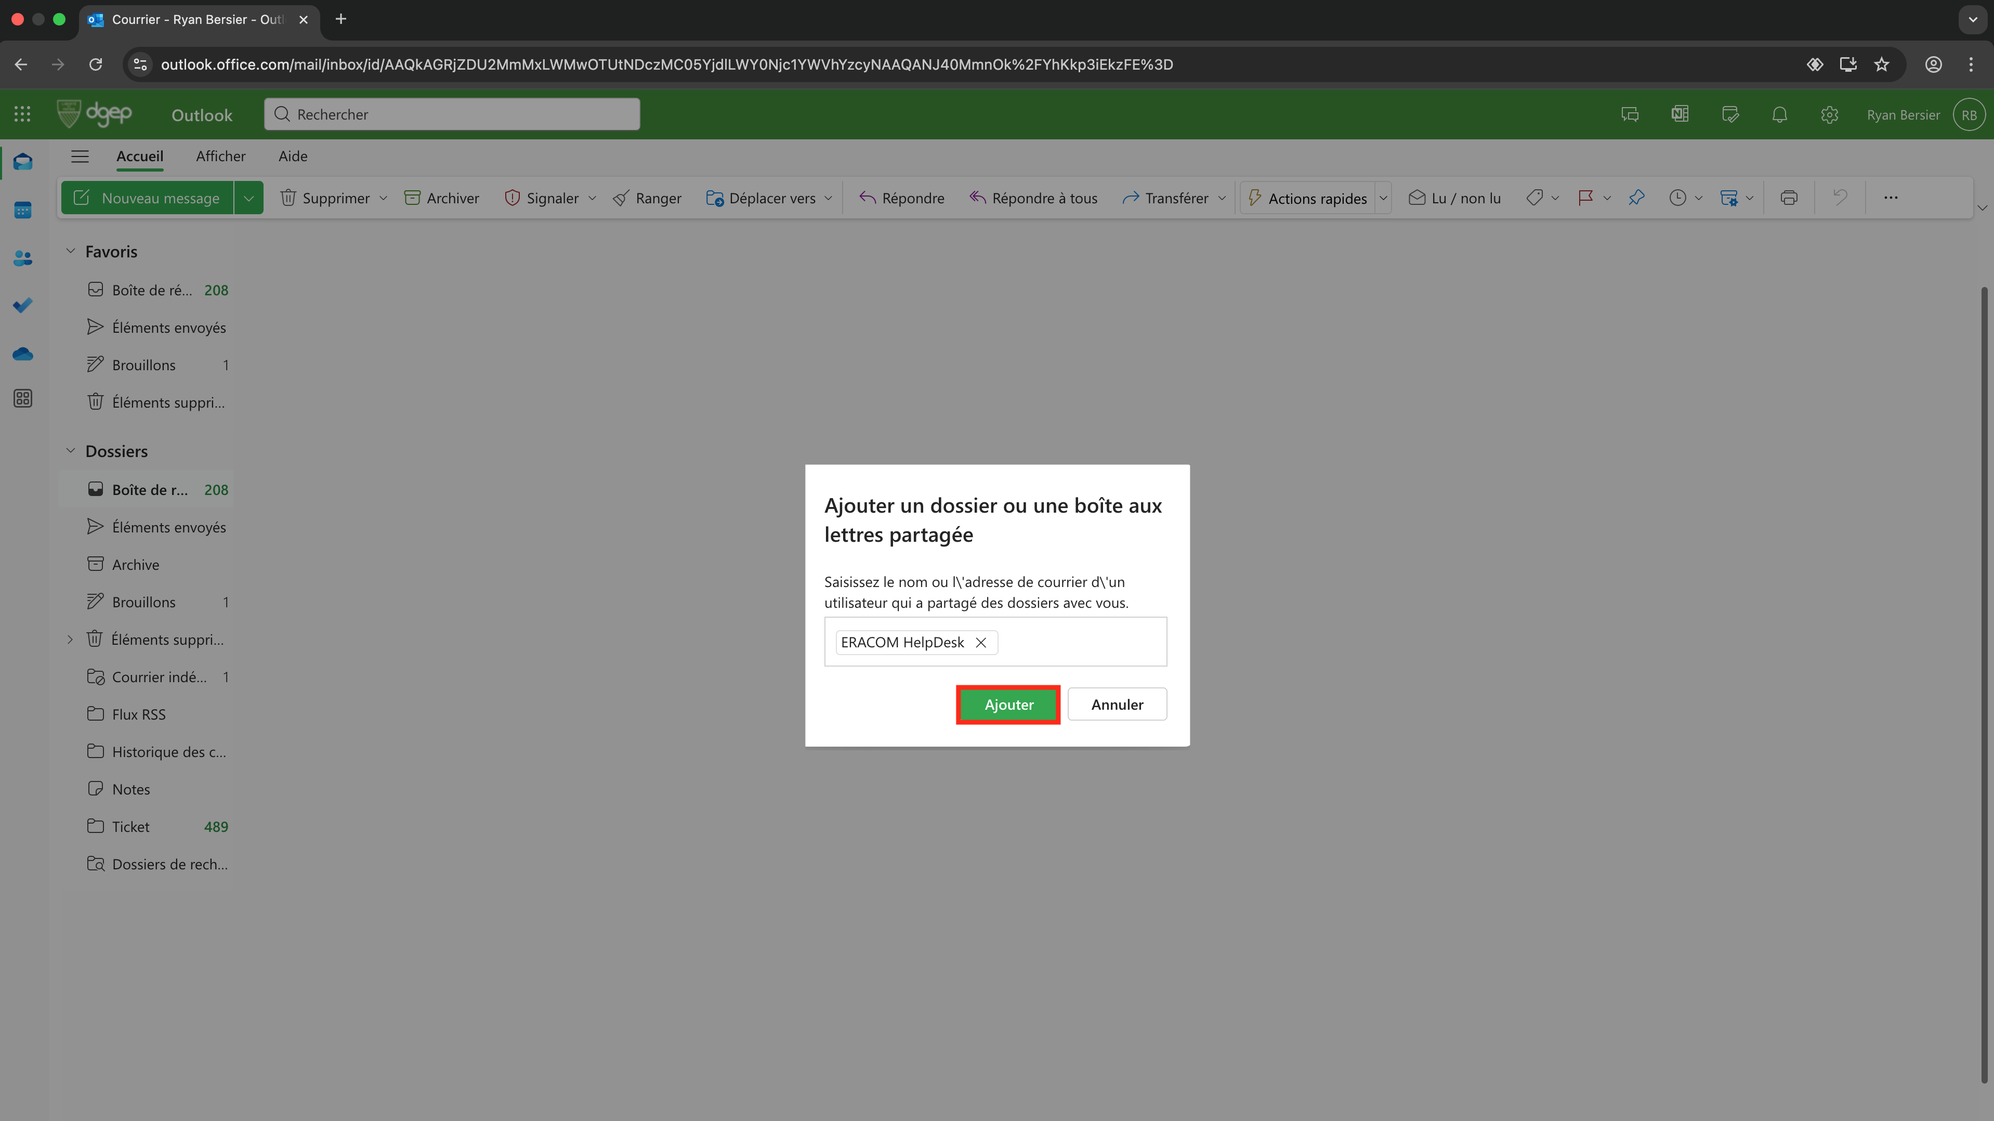Viewport: 1994px width, 1121px height.
Task: Open the Nouveau message dropdown arrow
Action: [248, 198]
